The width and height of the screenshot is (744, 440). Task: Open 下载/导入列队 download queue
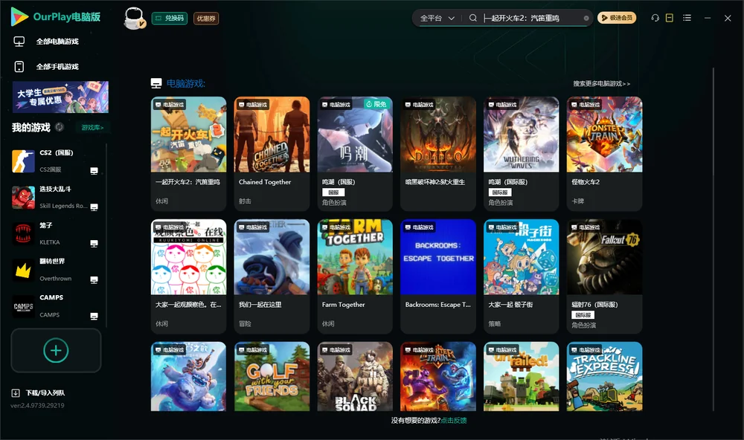tap(45, 392)
